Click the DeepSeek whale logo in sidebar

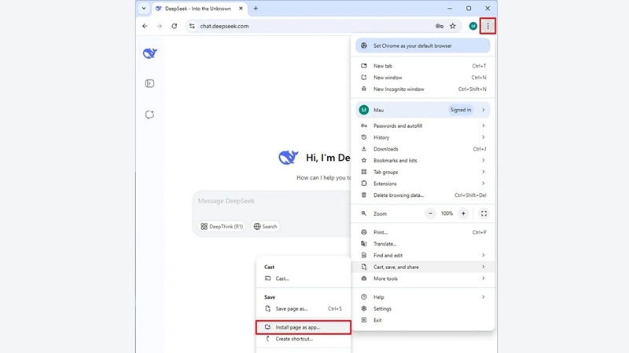coord(149,53)
